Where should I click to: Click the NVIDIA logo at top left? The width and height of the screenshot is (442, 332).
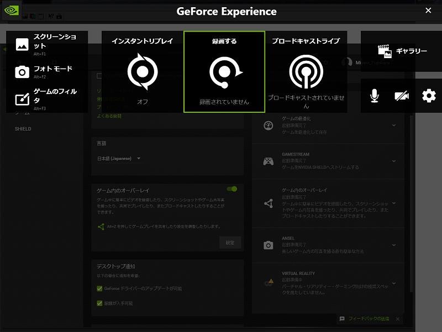11,11
